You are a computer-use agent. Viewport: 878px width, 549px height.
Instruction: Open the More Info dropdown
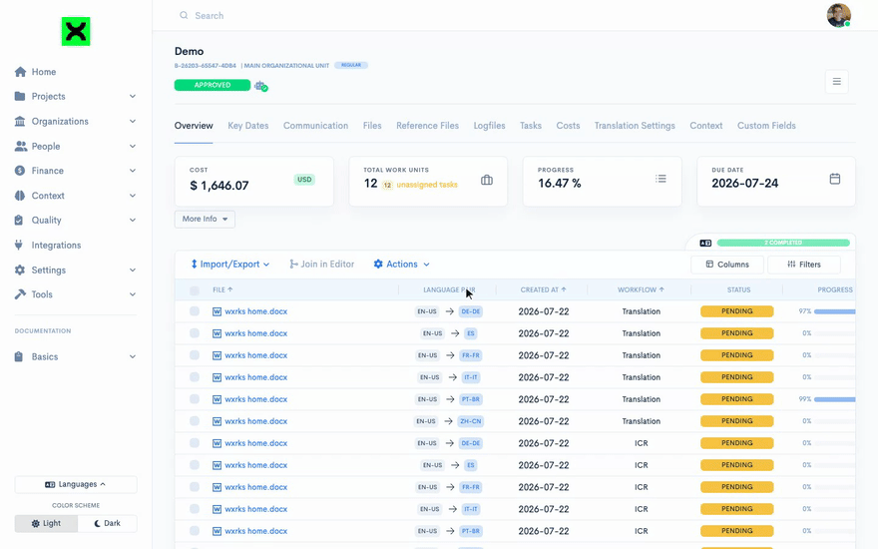pos(205,219)
